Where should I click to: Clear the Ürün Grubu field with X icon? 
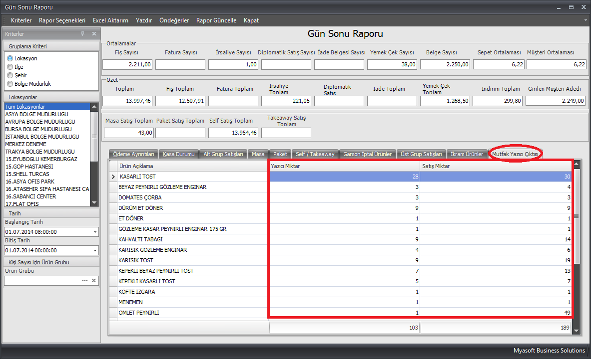point(93,281)
